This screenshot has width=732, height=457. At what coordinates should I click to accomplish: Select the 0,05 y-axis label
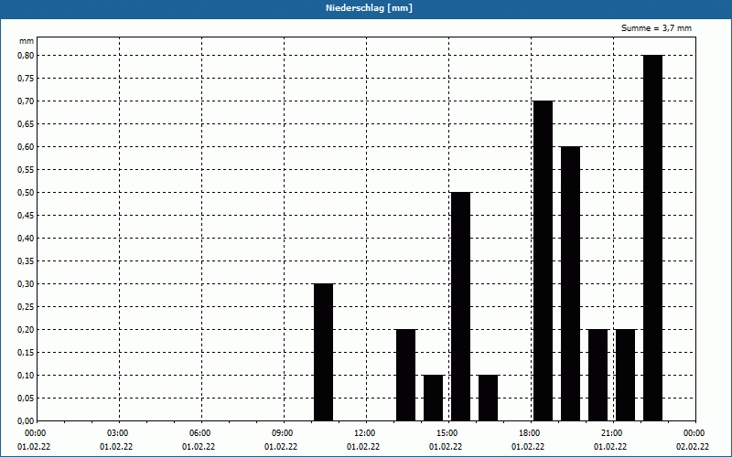click(26, 399)
